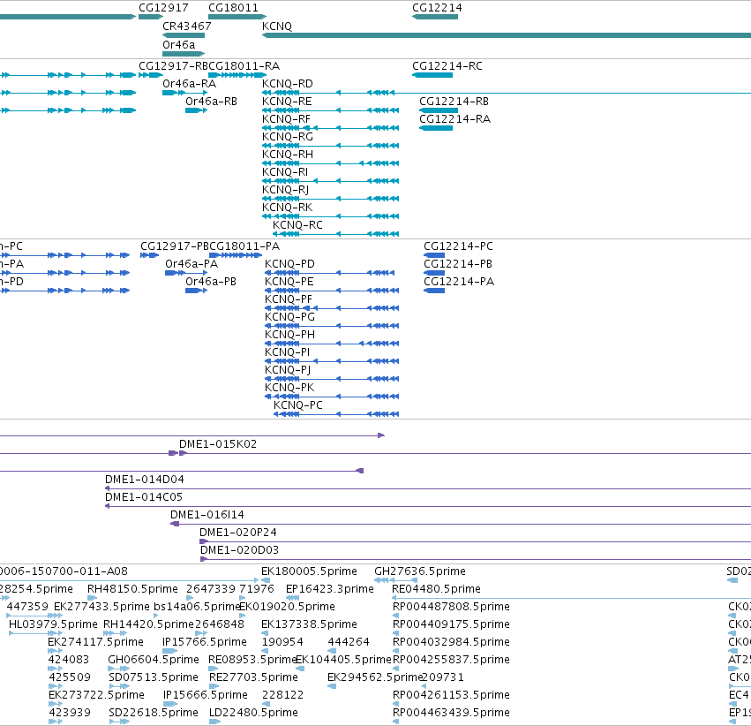751x726 pixels.
Task: Click the CR43467 gene label
Action: (x=187, y=26)
